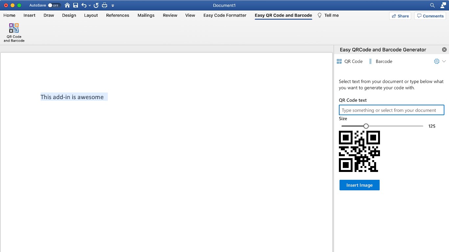449x252 pixels.
Task: Open the undo history dropdown arrow
Action: pyautogui.click(x=90, y=6)
